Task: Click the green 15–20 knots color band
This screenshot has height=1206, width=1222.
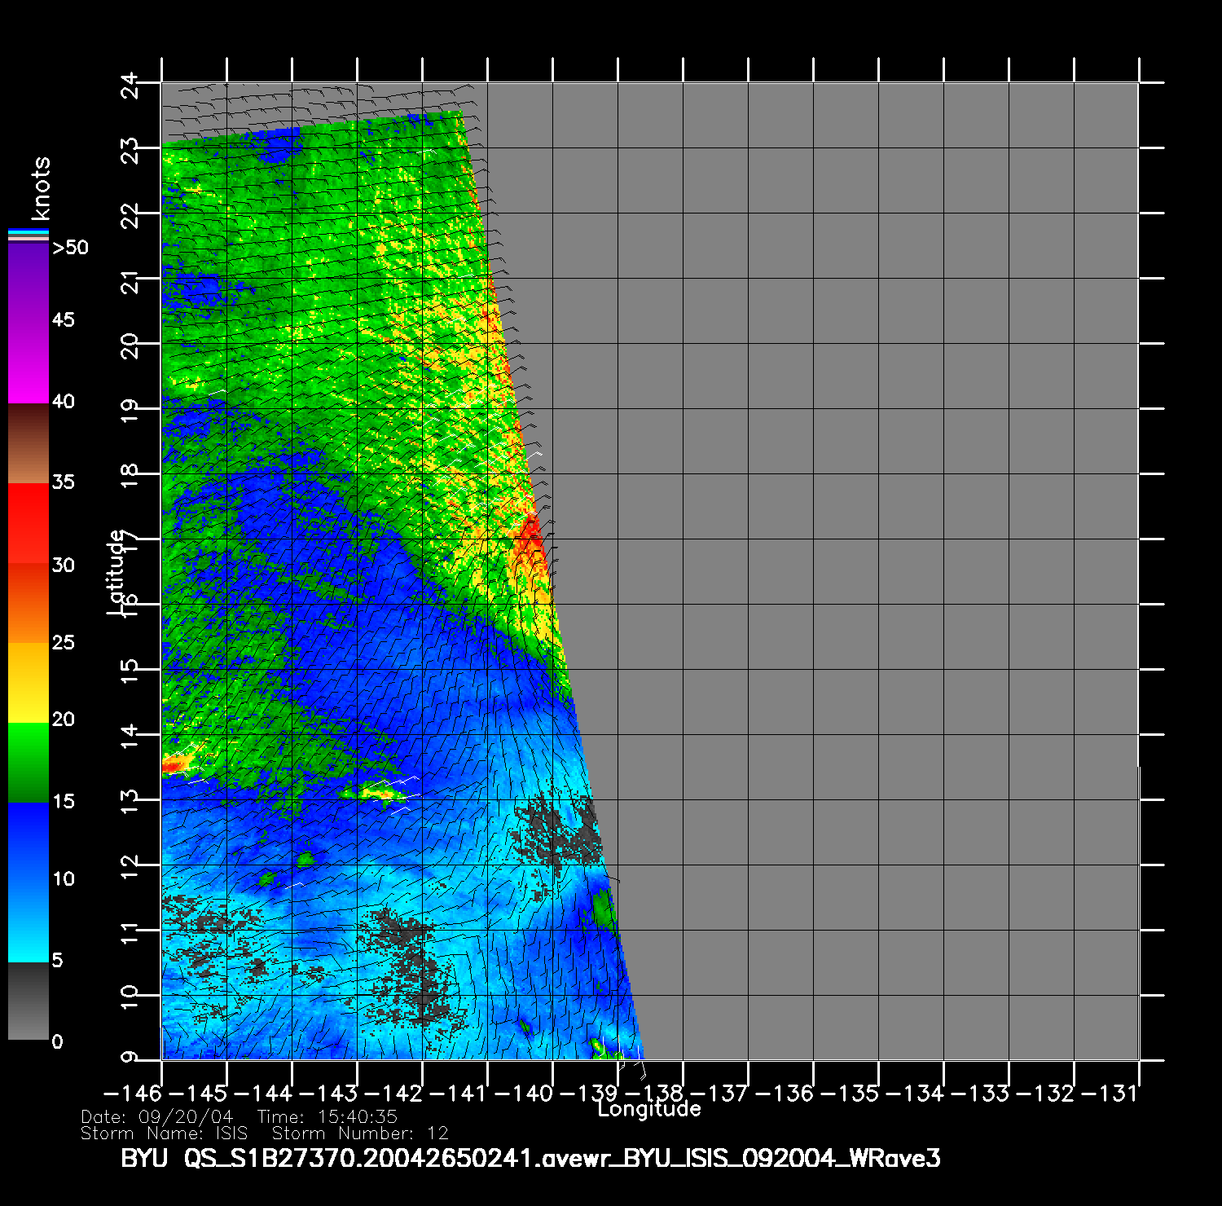Action: click(x=28, y=762)
